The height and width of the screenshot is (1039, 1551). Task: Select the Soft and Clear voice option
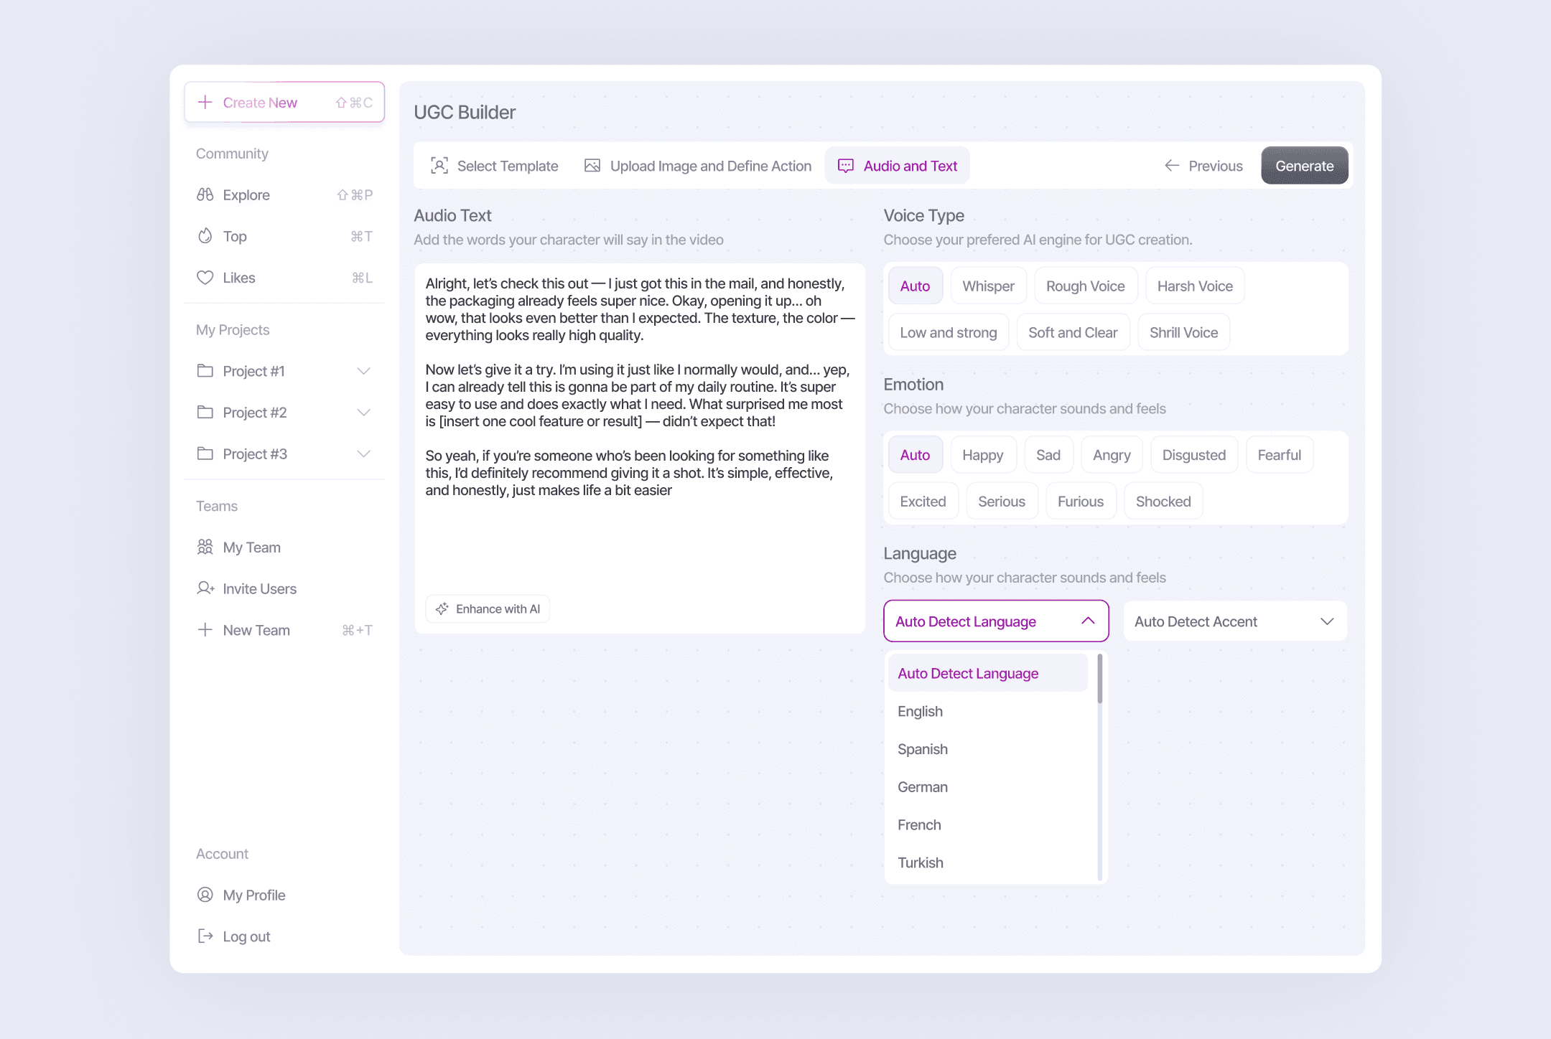(x=1073, y=332)
